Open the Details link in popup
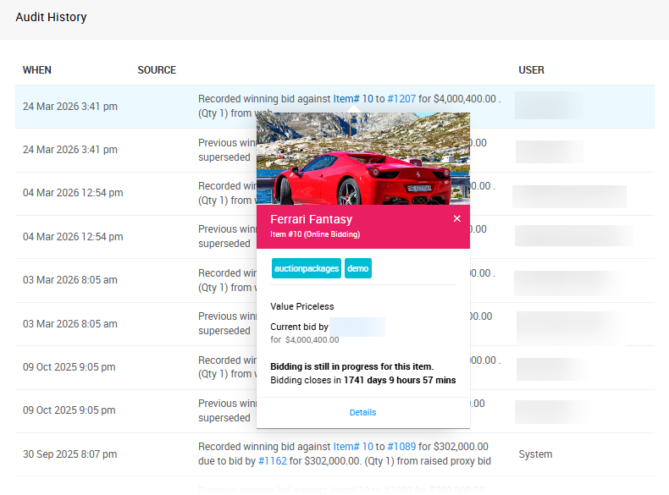Screen dimensions: 669x495 tap(362, 412)
